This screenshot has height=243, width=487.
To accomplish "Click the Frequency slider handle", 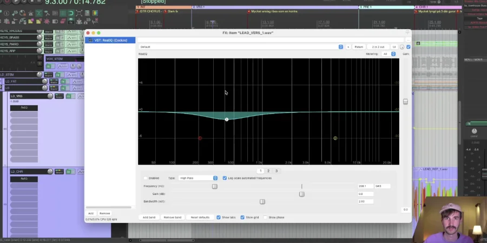I will click(215, 186).
